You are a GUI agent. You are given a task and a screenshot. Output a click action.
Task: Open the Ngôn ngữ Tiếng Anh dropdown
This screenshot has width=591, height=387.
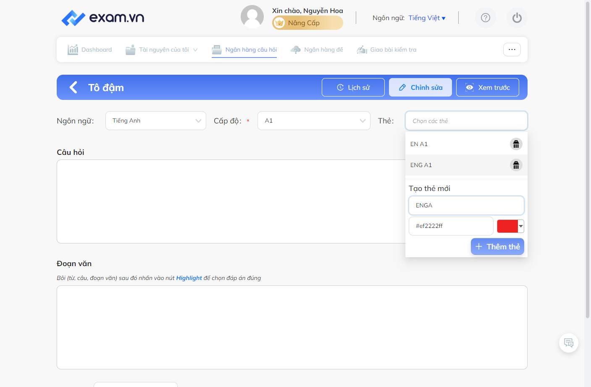click(x=156, y=120)
